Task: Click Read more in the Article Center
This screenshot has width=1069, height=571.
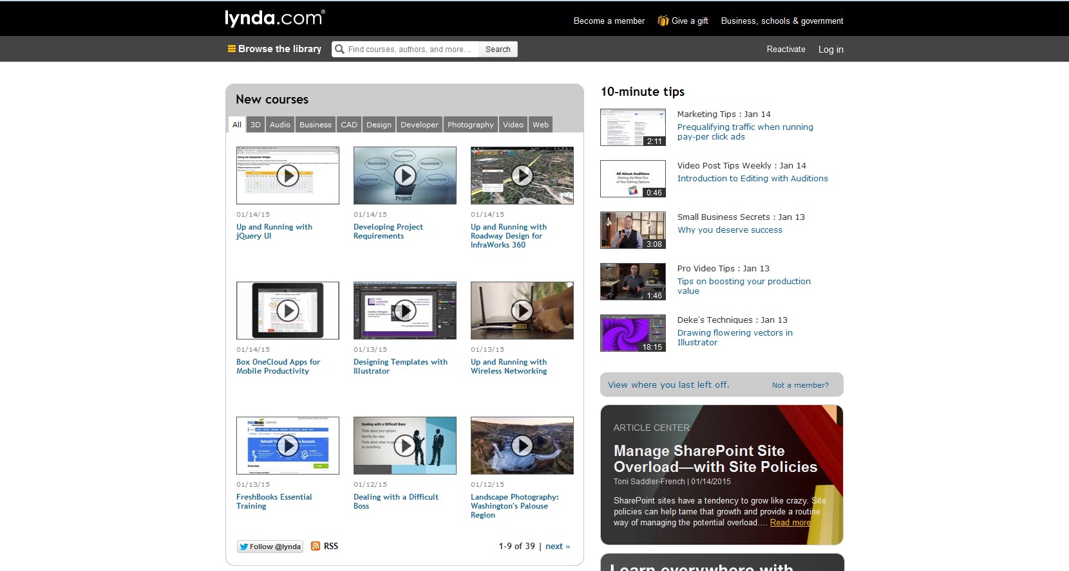Action: (x=790, y=522)
